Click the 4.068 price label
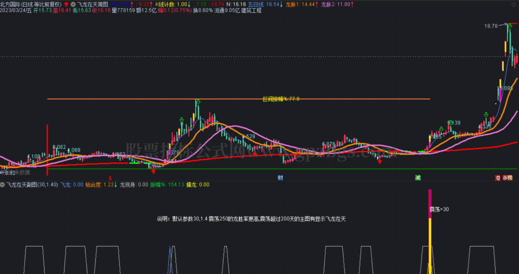This screenshot has height=274, width=519. click(x=74, y=150)
